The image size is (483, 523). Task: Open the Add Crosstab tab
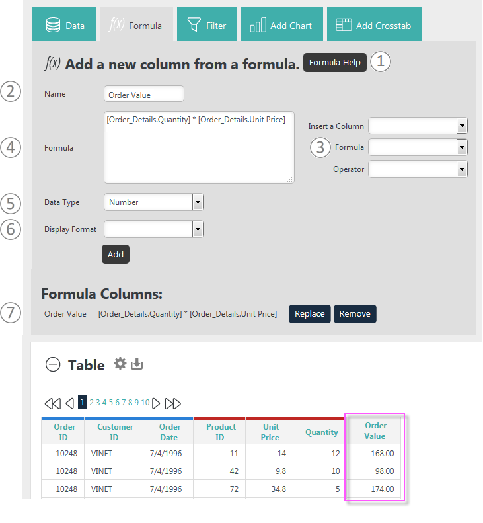pyautogui.click(x=375, y=24)
